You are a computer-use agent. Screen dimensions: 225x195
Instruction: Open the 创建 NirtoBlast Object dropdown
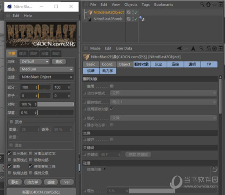pos(47,77)
